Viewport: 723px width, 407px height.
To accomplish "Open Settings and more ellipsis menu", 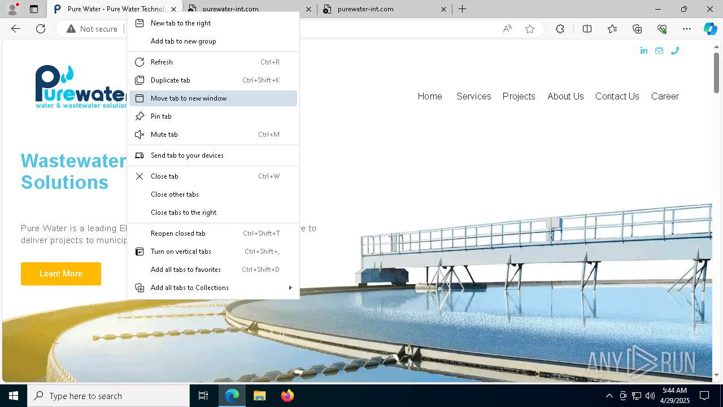I will 687,29.
